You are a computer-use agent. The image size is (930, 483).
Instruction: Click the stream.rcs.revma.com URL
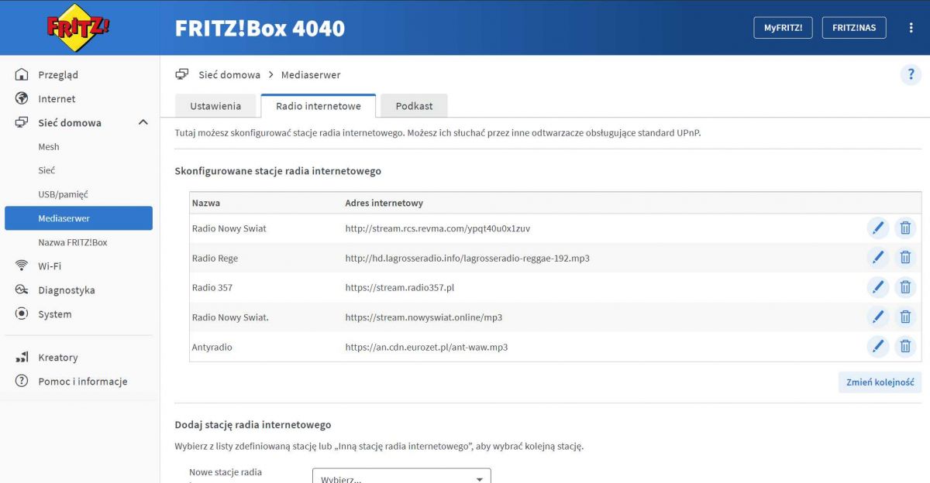point(438,228)
